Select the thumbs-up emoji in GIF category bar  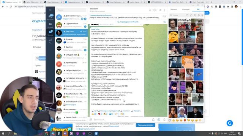pos(174,120)
